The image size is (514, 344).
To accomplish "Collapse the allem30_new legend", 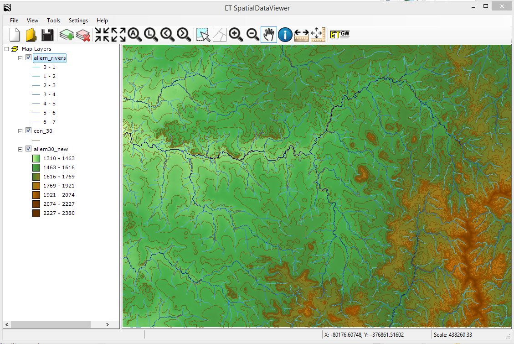I will 21,149.
